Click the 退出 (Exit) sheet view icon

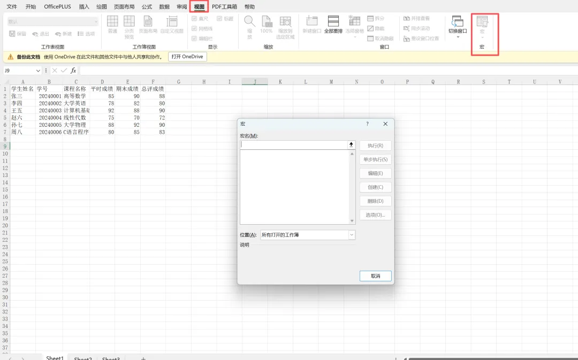click(35, 34)
